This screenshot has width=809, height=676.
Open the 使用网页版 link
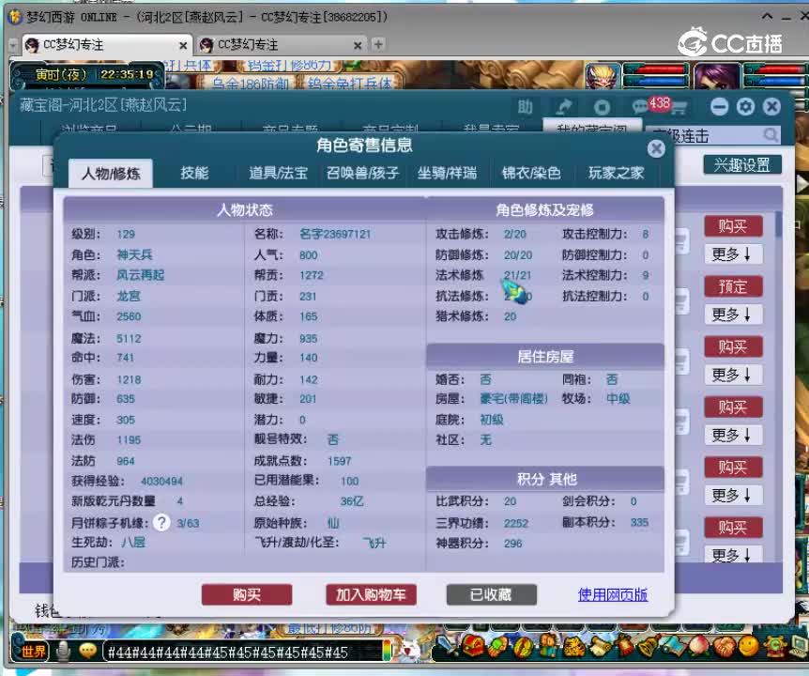tap(613, 595)
